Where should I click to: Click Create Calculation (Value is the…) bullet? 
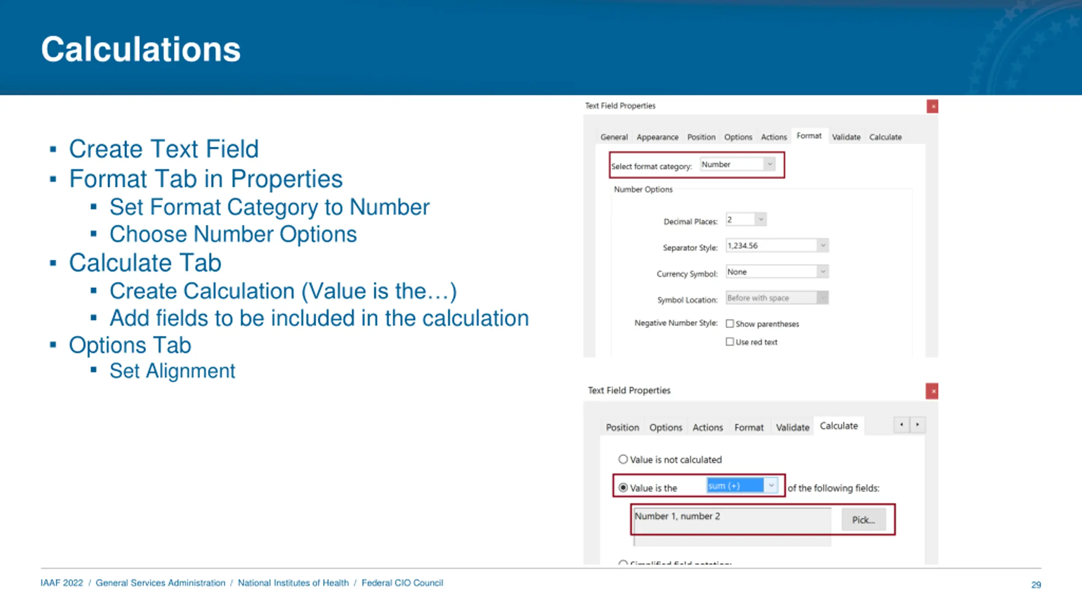283,291
